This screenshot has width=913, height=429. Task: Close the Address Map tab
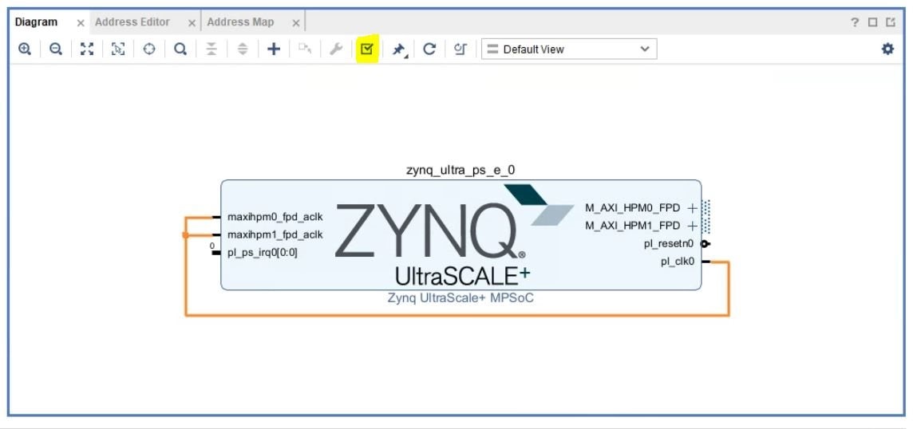coord(296,23)
